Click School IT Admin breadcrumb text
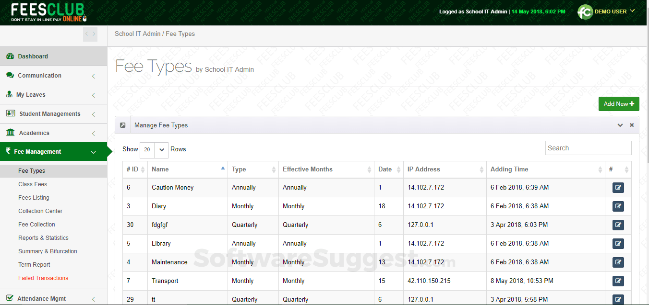649x305 pixels. [138, 34]
